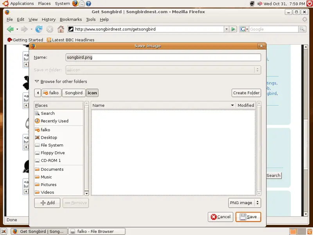Click the Songbird path button
The width and height of the screenshot is (313, 235).
pos(74,93)
